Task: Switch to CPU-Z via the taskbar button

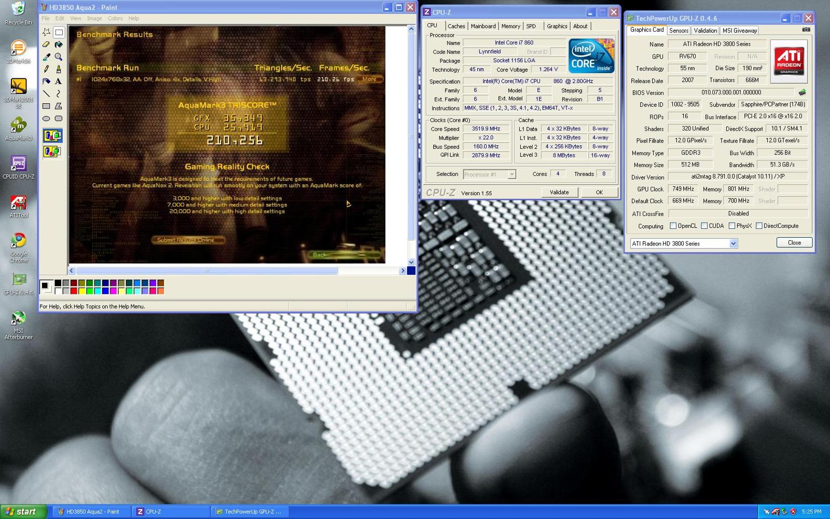Action: pos(171,512)
